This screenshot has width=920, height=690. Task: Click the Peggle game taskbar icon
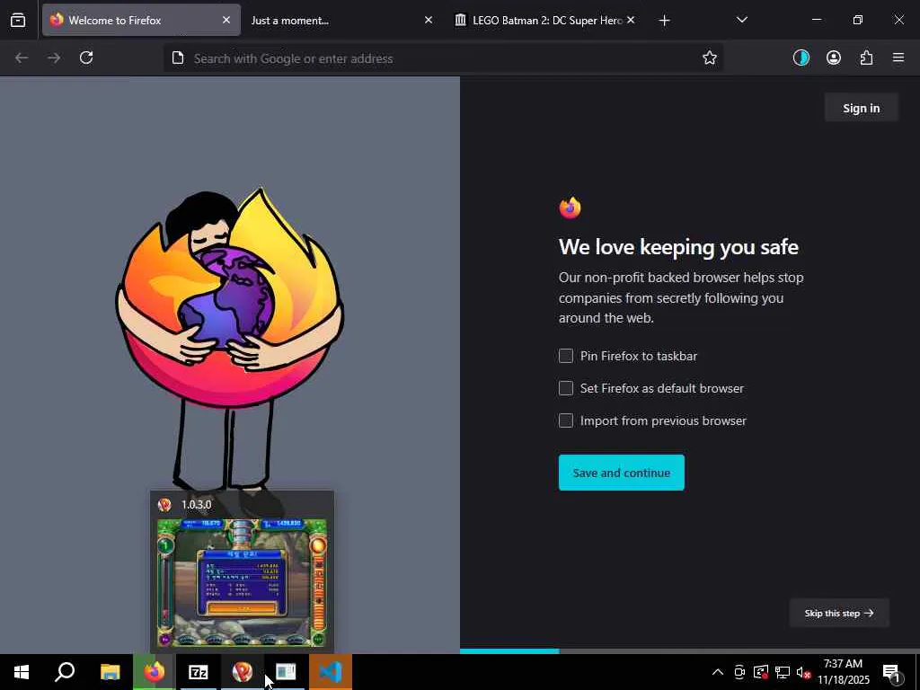(x=242, y=672)
